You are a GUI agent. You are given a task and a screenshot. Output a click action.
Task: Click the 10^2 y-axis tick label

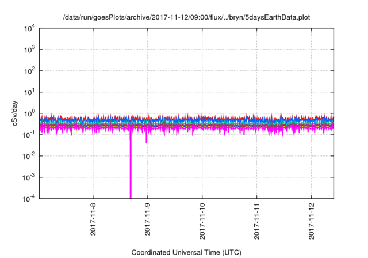coord(29,71)
